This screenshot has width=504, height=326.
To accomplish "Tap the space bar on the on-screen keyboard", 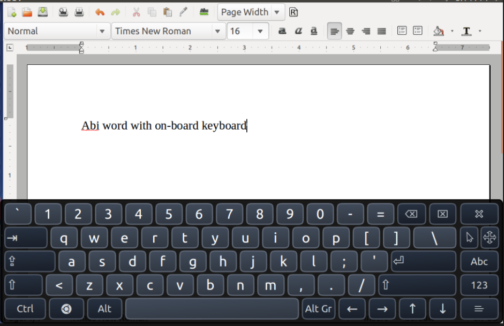I will (212, 309).
